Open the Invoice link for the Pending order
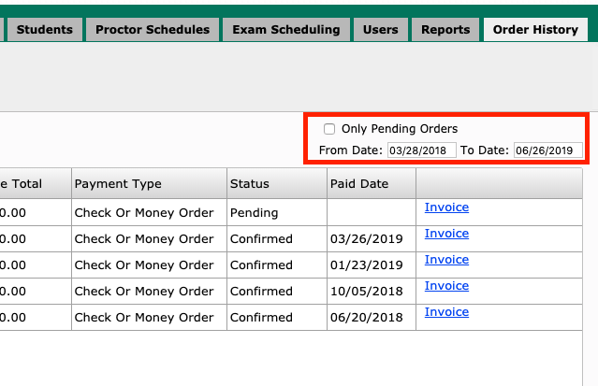This screenshot has height=386, width=598. pos(446,207)
